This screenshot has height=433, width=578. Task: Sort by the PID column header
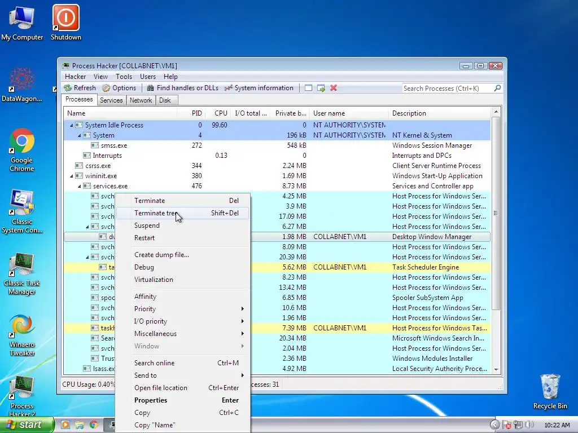click(x=192, y=113)
